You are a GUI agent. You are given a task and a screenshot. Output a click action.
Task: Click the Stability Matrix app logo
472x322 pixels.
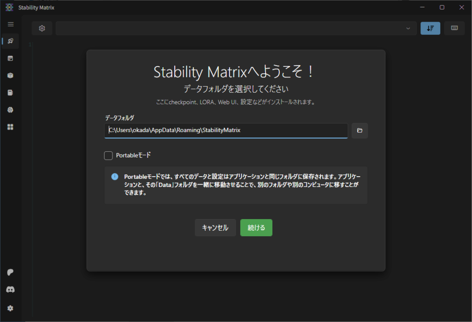(9, 7)
